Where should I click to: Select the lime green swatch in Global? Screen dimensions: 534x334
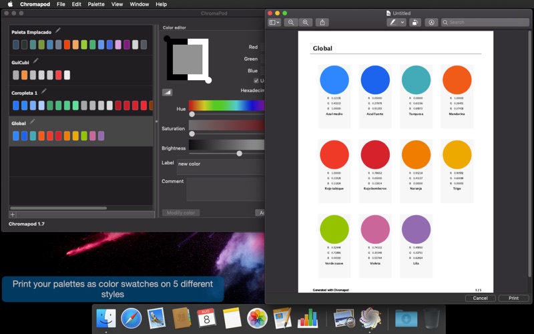84,136
